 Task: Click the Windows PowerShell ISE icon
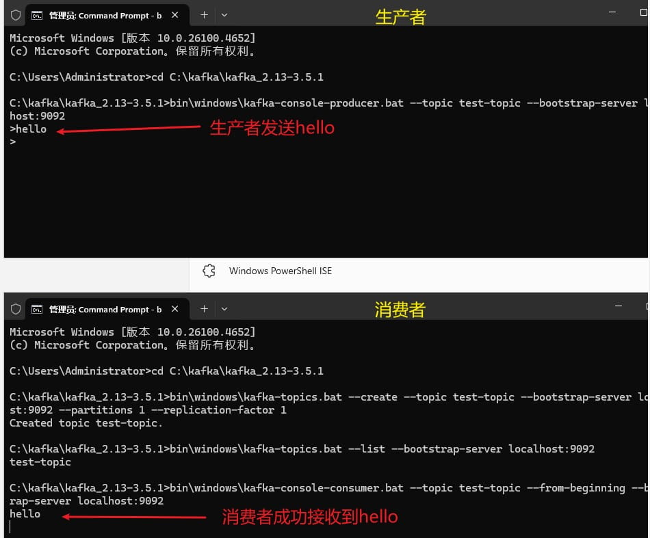(x=209, y=271)
